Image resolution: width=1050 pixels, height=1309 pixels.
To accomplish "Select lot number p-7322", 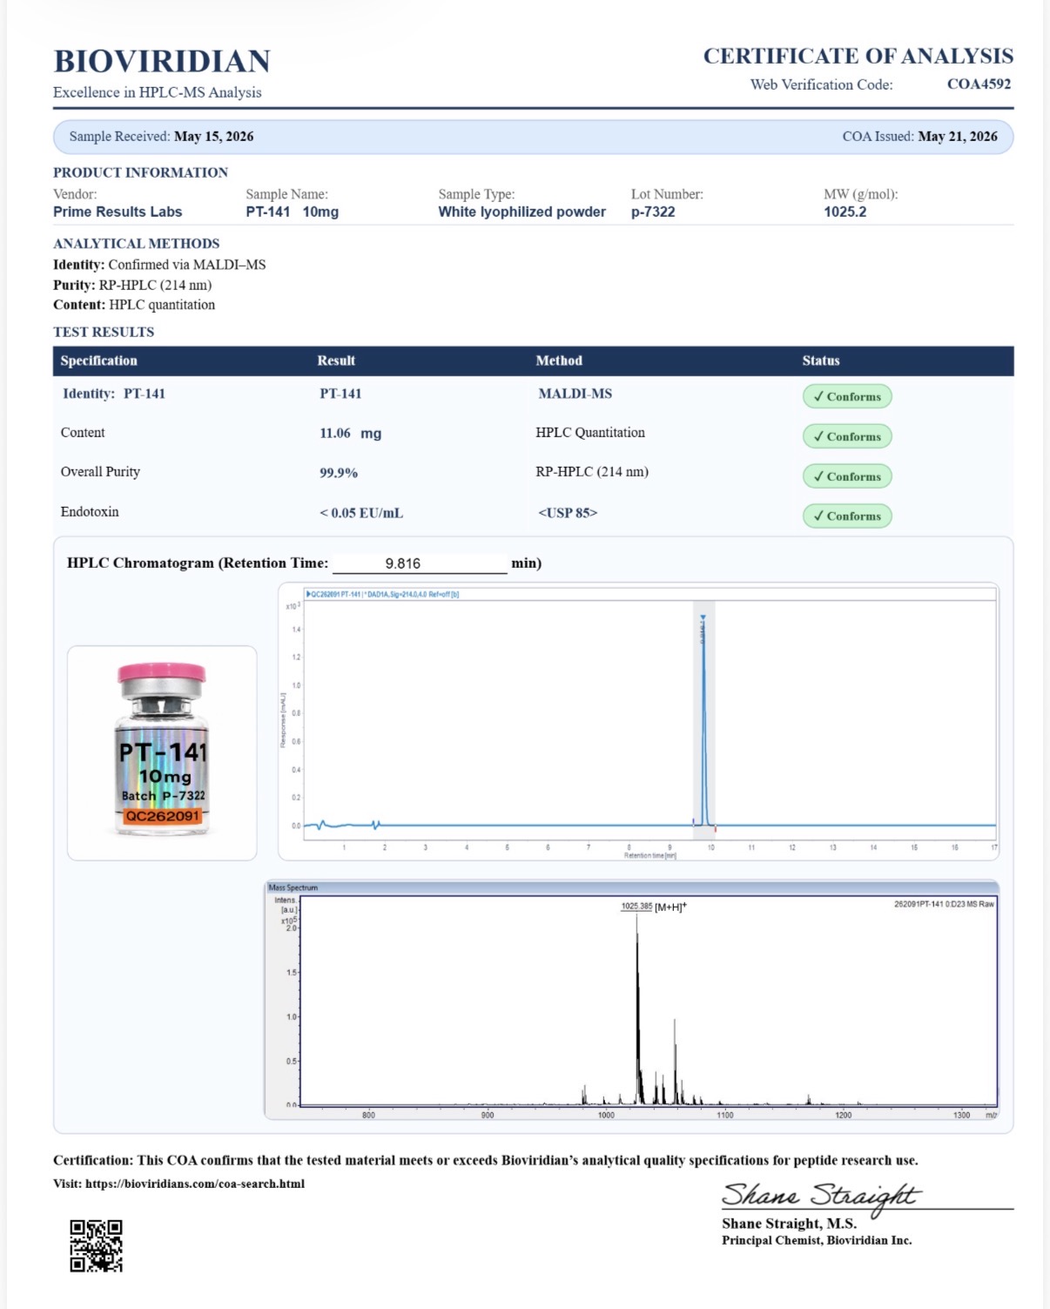I will [653, 212].
